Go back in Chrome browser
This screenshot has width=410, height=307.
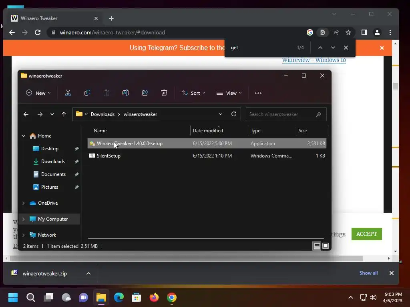[12, 32]
